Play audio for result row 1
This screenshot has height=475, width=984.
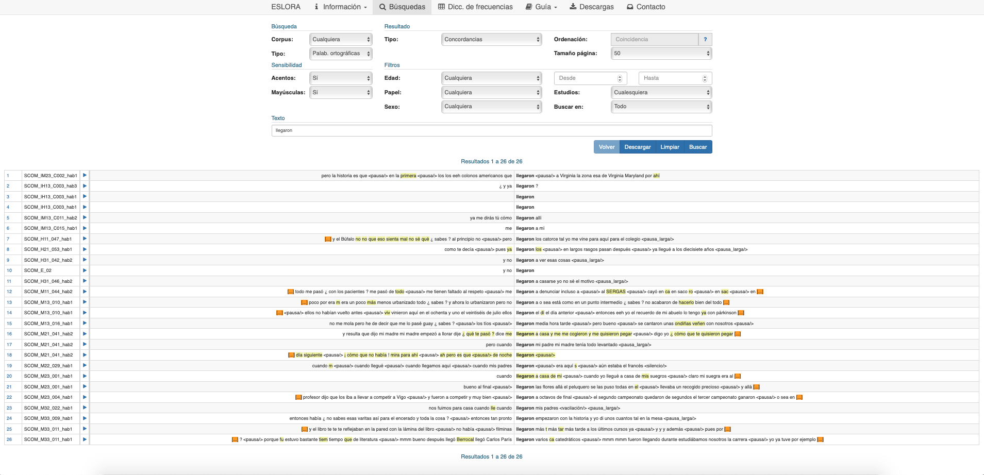(85, 176)
